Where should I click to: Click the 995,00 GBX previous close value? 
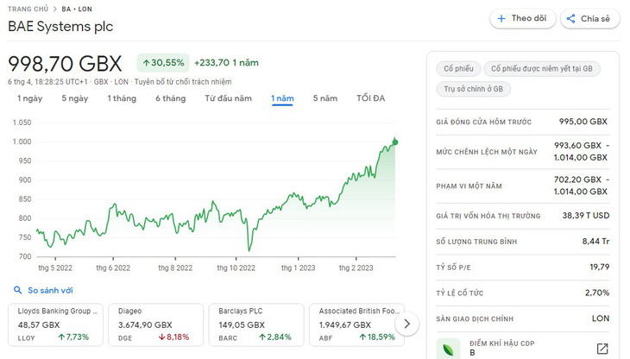click(x=583, y=122)
